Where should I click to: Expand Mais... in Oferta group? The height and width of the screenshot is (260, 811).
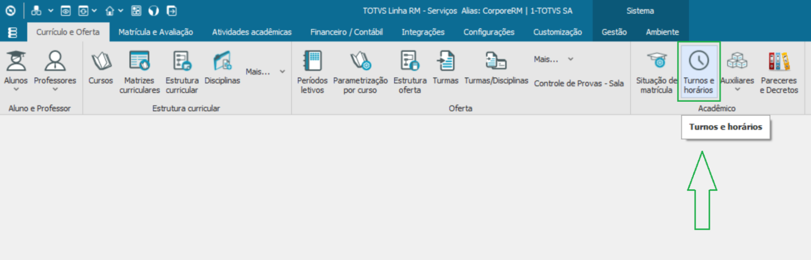(x=554, y=59)
